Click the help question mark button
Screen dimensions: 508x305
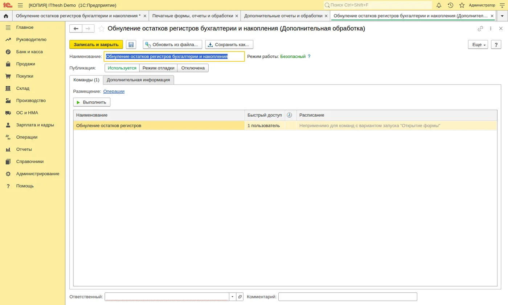pos(496,45)
